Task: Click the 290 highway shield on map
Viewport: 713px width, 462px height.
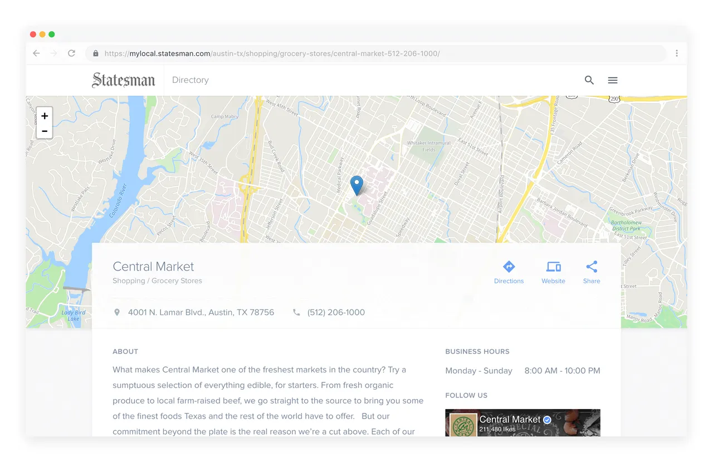Action: 614,98
